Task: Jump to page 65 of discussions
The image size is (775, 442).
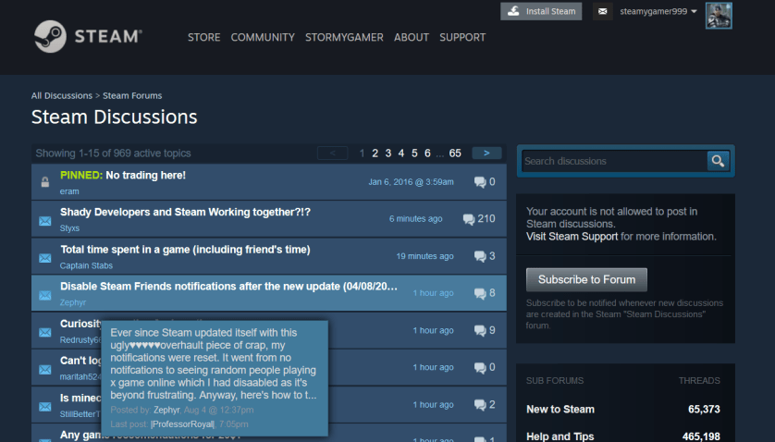Action: (x=455, y=153)
